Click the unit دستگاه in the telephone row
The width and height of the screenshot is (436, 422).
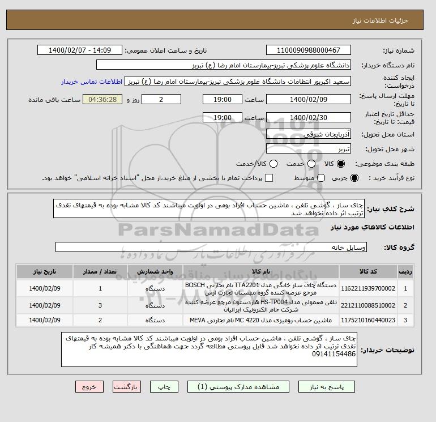[155, 306]
